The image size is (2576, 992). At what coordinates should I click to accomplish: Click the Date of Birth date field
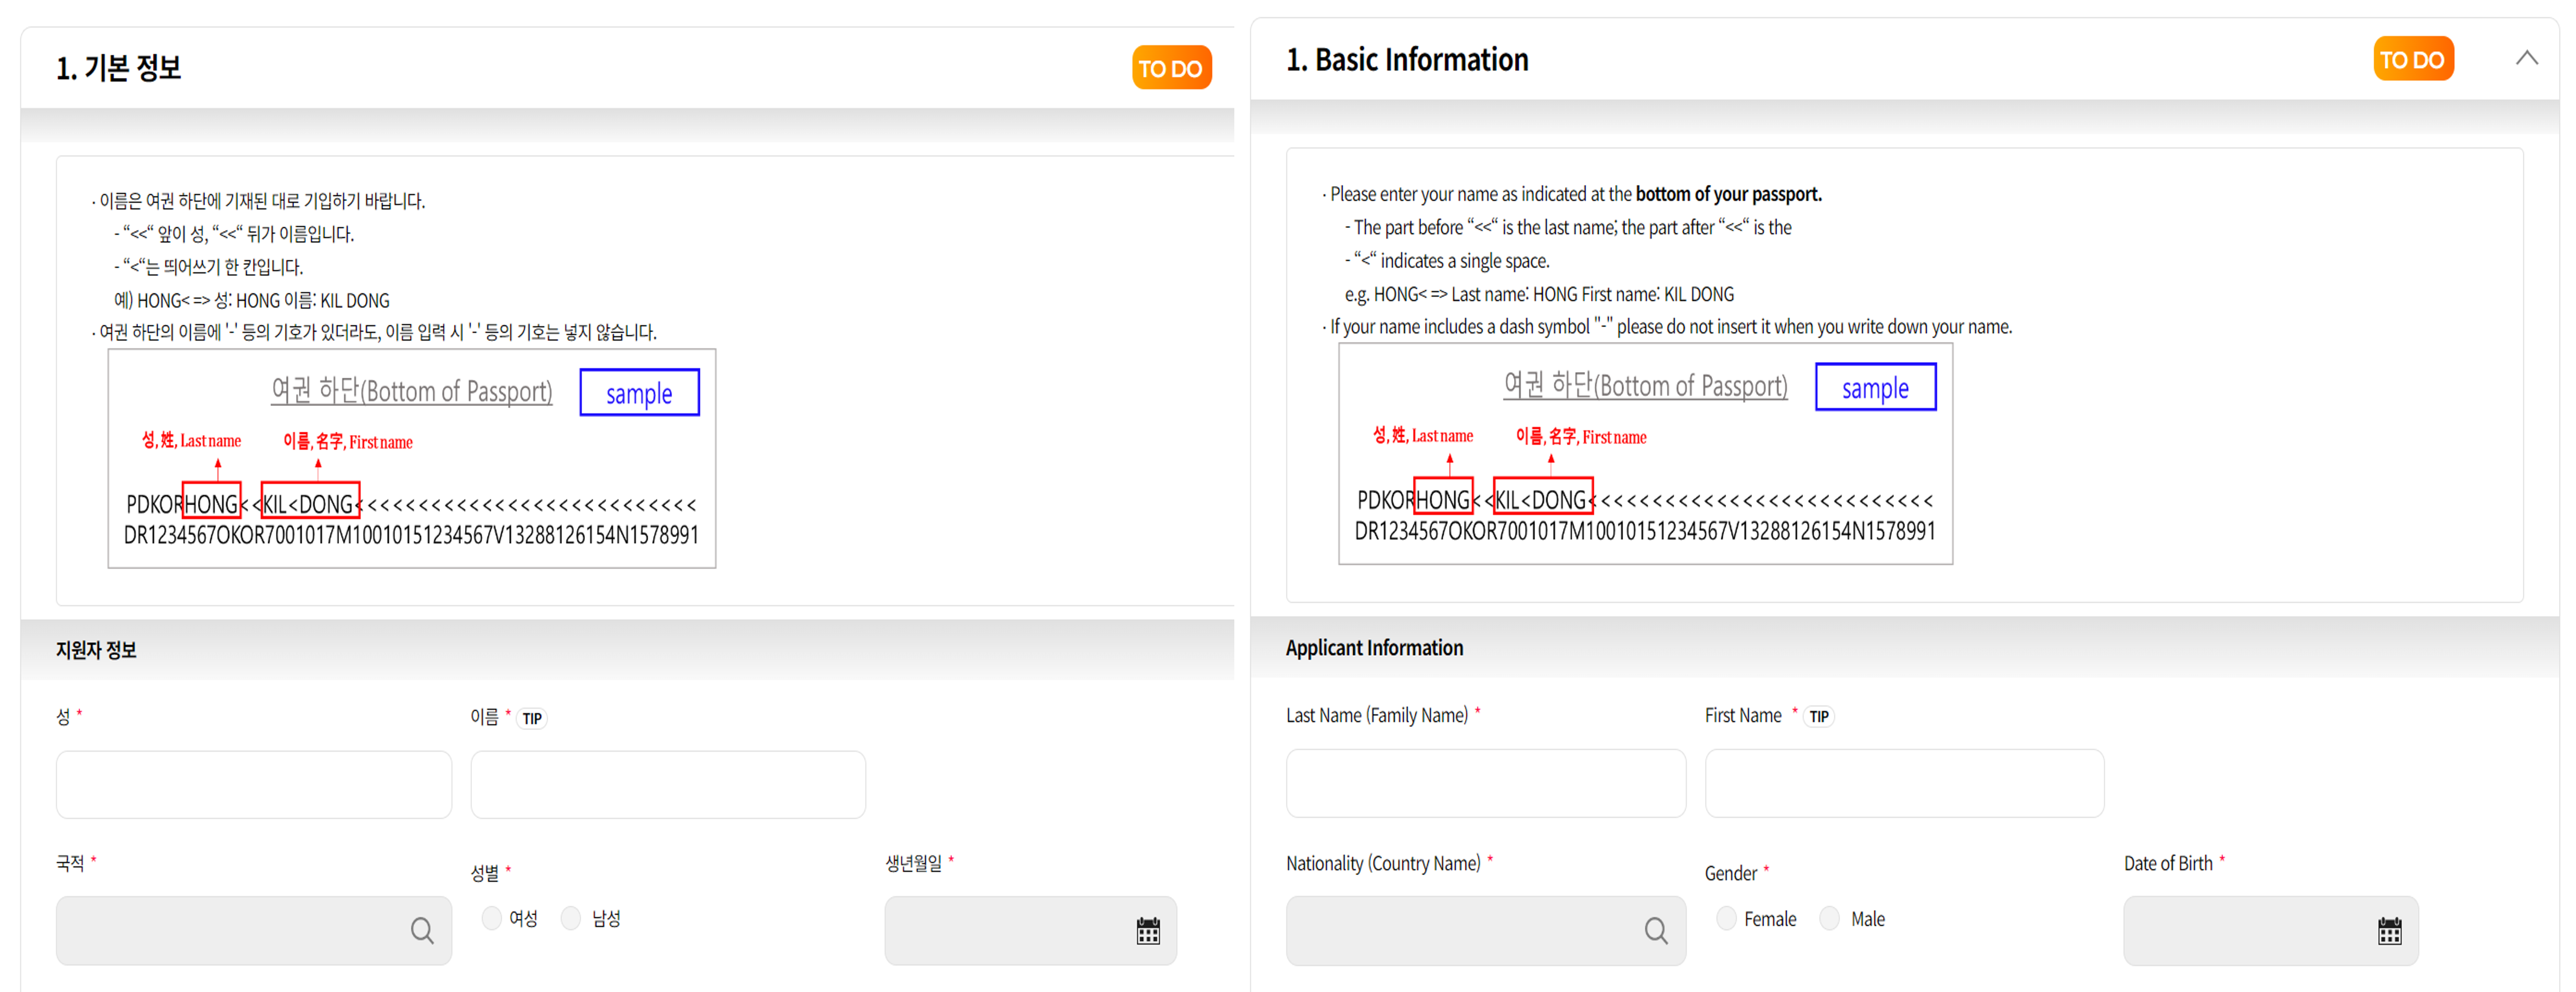[x=2271, y=931]
